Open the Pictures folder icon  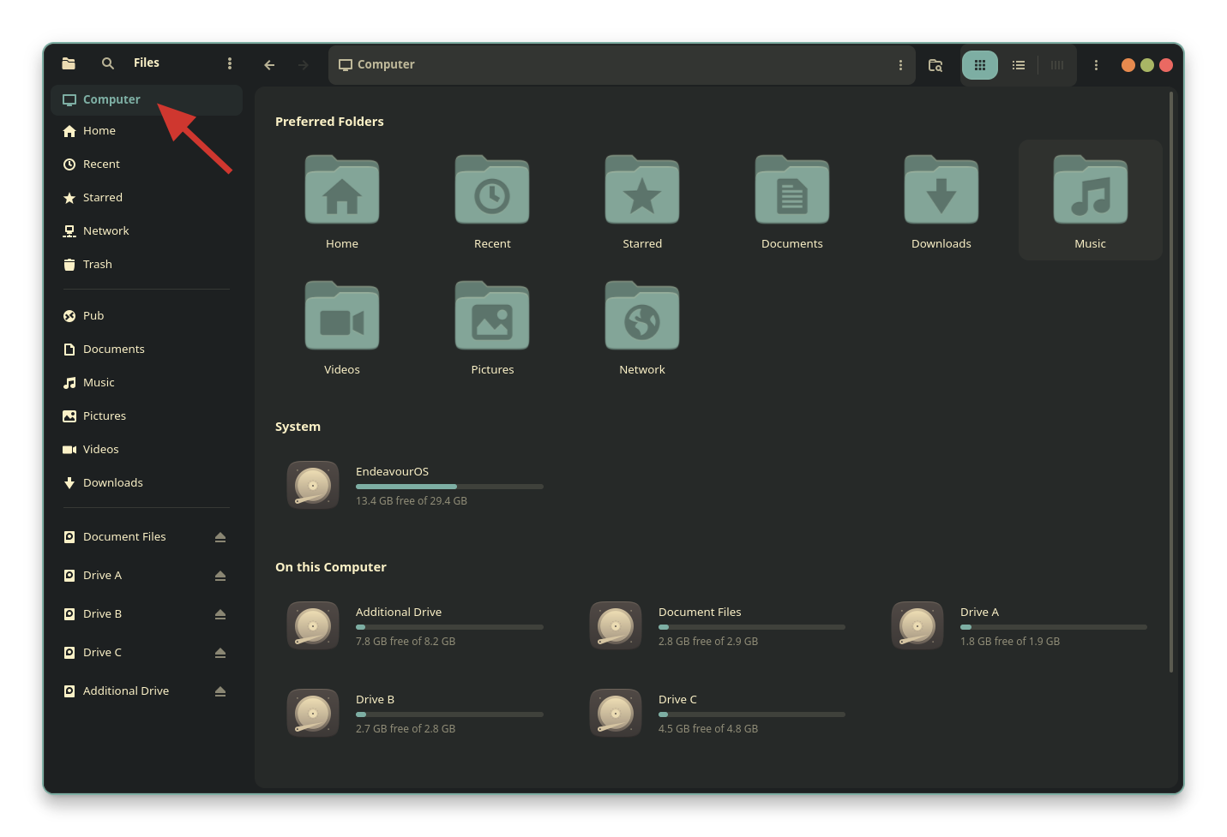coord(492,316)
